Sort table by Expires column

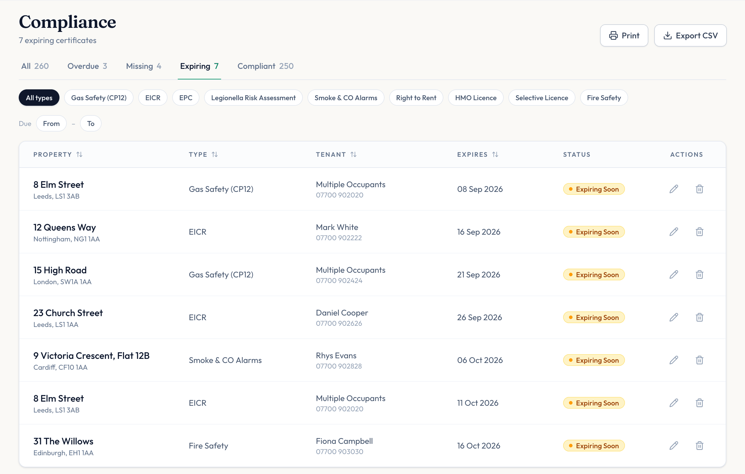coord(478,154)
